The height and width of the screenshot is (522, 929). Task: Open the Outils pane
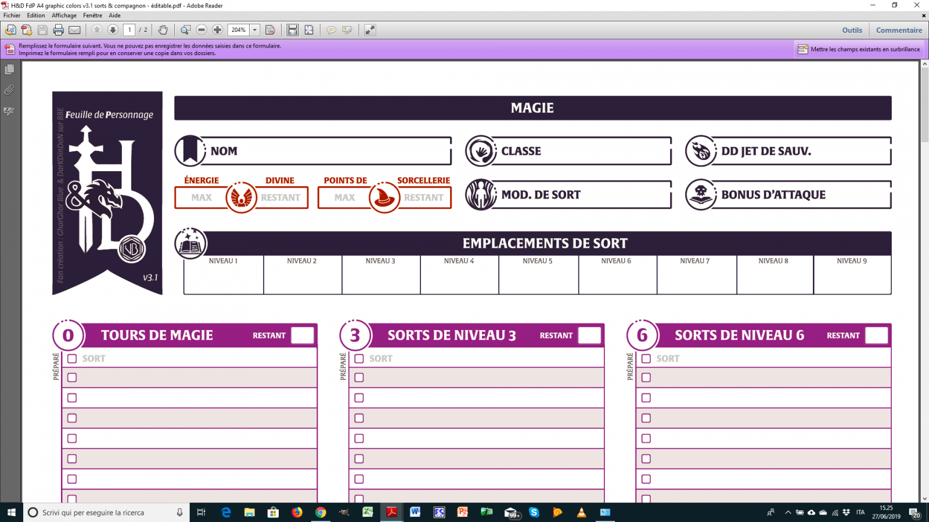(852, 30)
